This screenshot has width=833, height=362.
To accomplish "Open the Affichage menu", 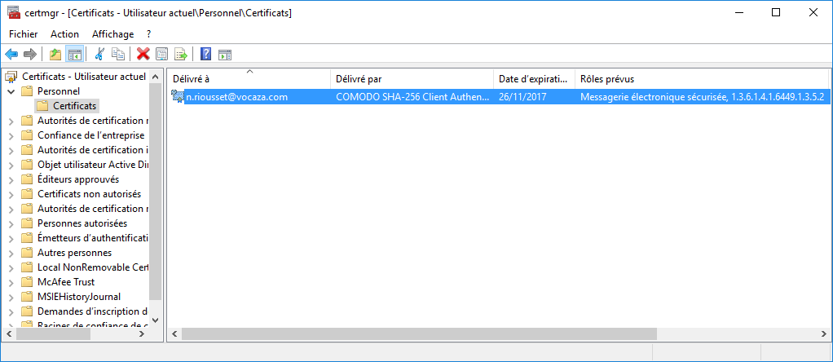I will coord(113,34).
